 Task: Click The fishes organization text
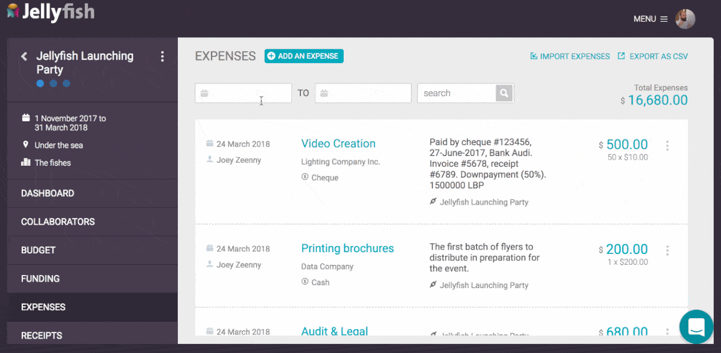[x=53, y=163]
